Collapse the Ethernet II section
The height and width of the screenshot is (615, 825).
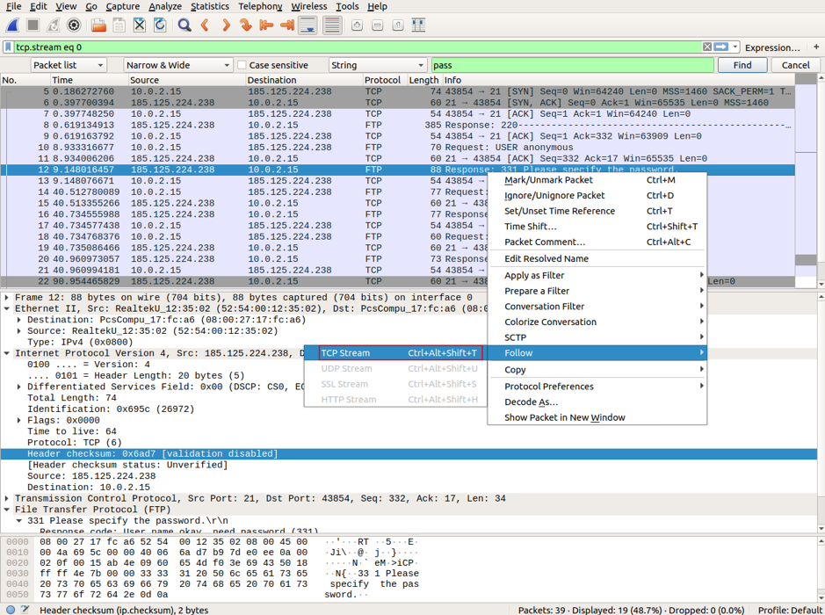[7, 308]
